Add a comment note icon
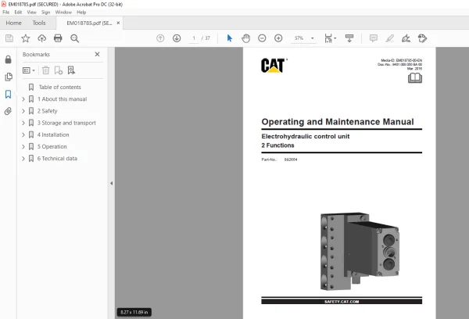This screenshot has height=319, width=469. (374, 38)
